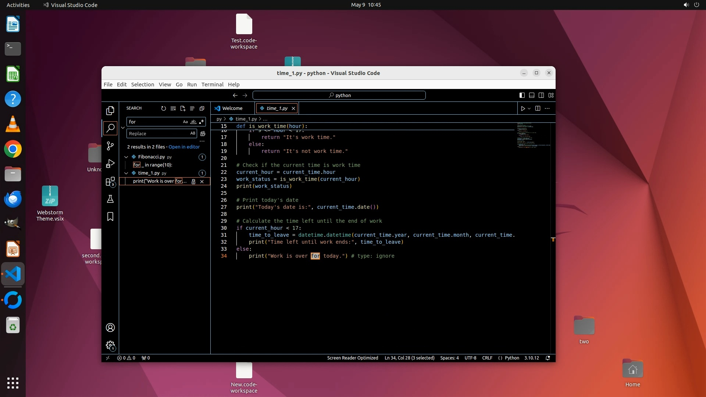Collapse Fibonacci.py search results
706x397 pixels.
coord(126,157)
